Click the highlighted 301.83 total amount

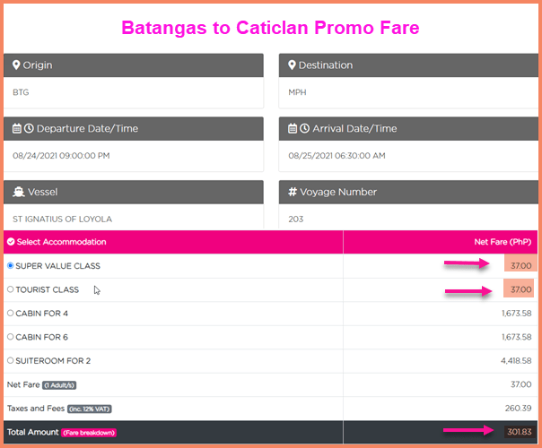coord(517,432)
